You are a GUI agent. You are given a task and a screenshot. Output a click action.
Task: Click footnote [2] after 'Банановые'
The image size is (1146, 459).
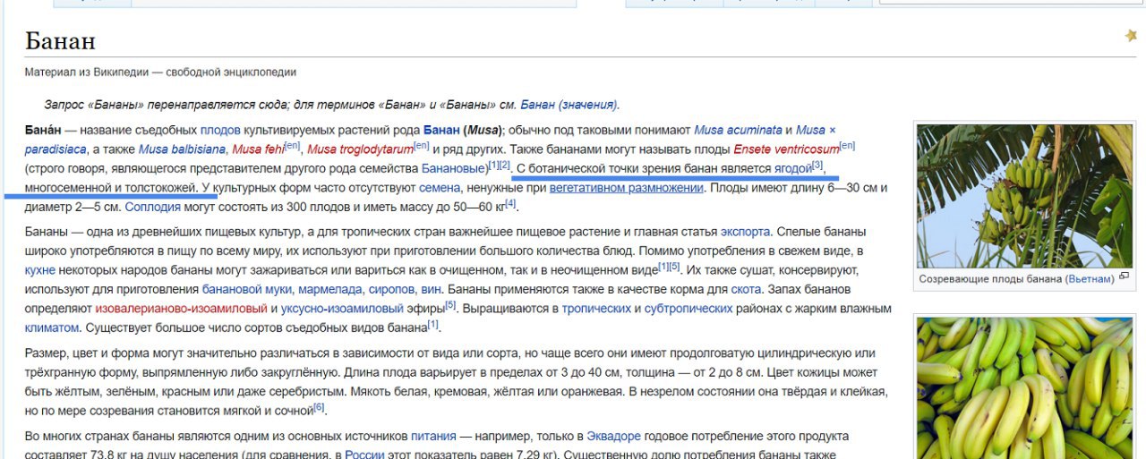click(x=505, y=165)
